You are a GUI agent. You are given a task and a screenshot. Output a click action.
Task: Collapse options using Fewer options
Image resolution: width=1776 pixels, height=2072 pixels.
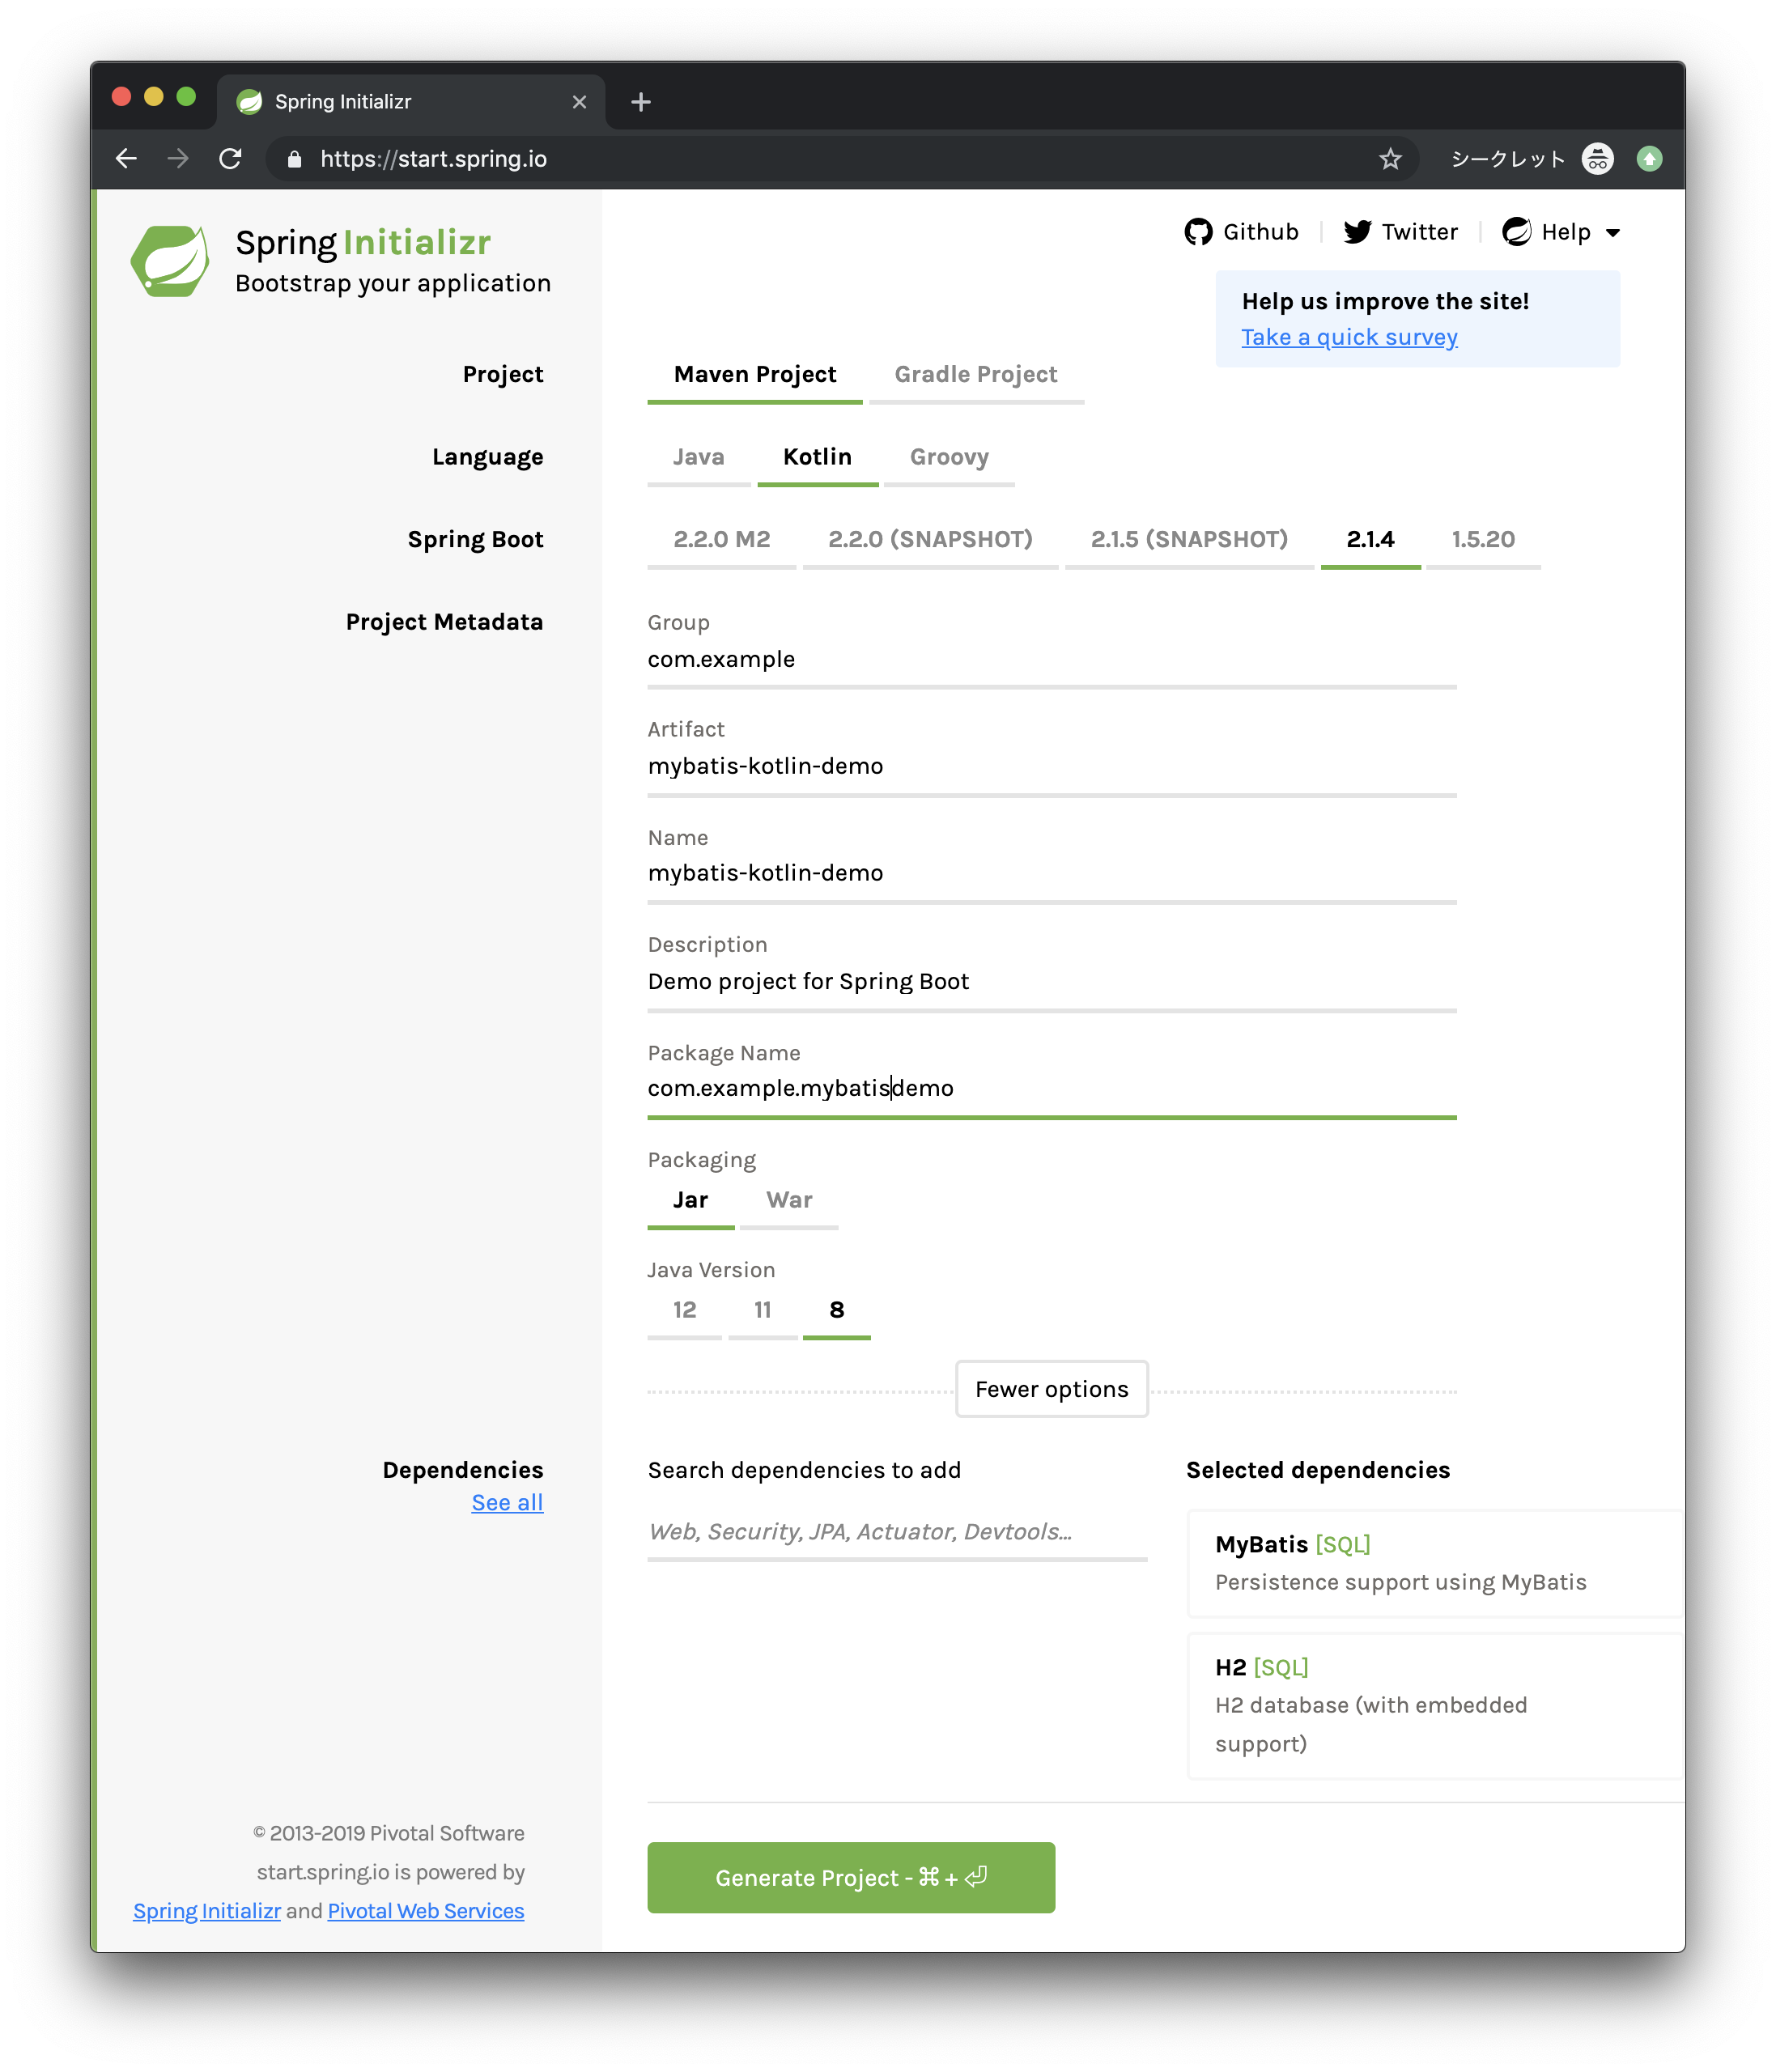point(1051,1389)
